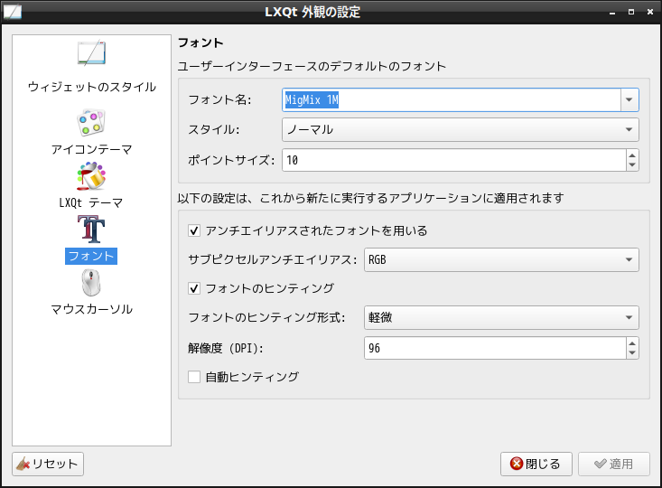The height and width of the screenshot is (488, 662).
Task: Toggle アンチエイリアスされたフォントを用いる checkbox
Action: pos(194,230)
